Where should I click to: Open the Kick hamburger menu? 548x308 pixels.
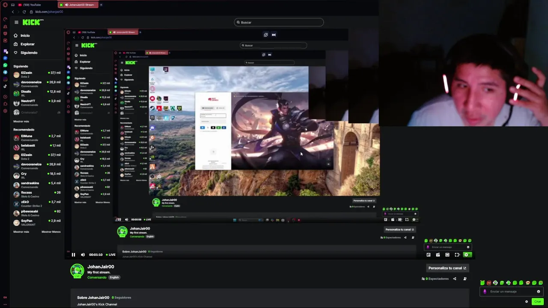coord(16,22)
